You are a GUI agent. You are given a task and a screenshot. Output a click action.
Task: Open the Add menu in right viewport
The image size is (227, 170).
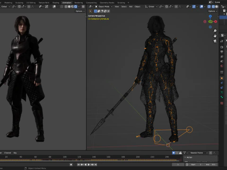tap(131, 7)
